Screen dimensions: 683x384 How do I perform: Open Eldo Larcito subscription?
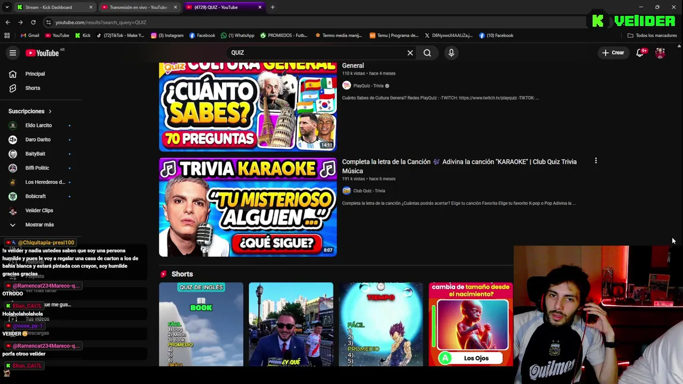coord(38,125)
